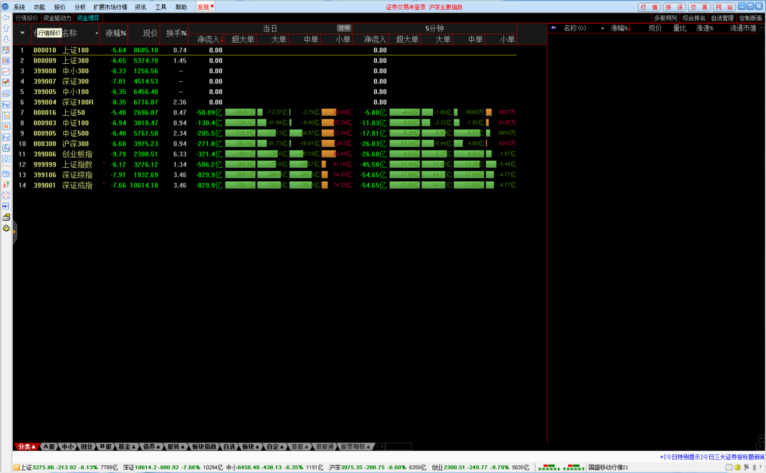Switch to the 资金驱动力 tab

[x=57, y=18]
